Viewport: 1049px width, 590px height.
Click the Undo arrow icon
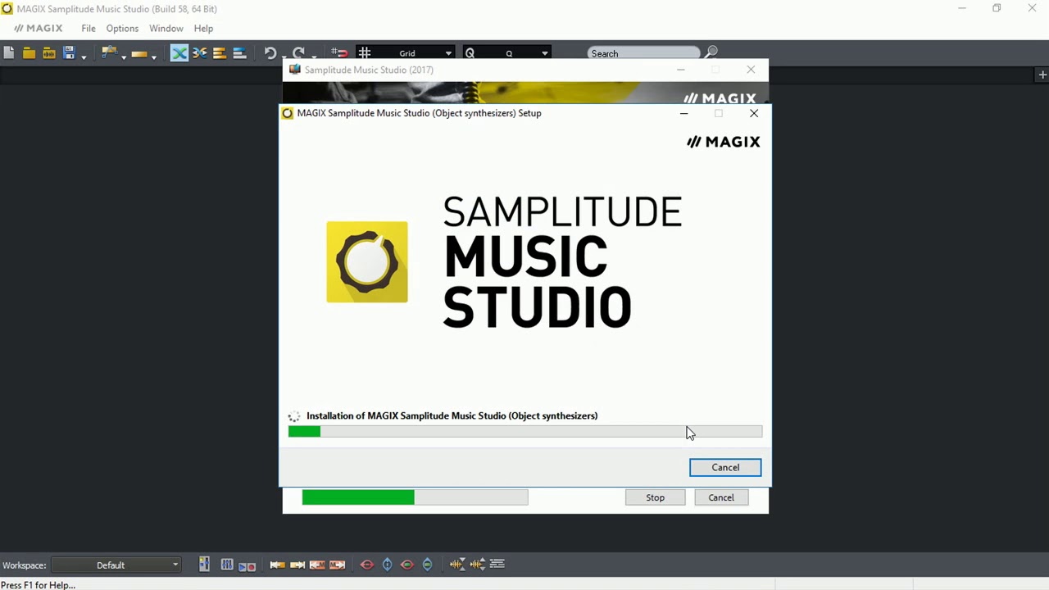(x=270, y=53)
